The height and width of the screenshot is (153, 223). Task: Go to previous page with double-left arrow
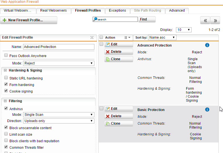click(x=205, y=20)
